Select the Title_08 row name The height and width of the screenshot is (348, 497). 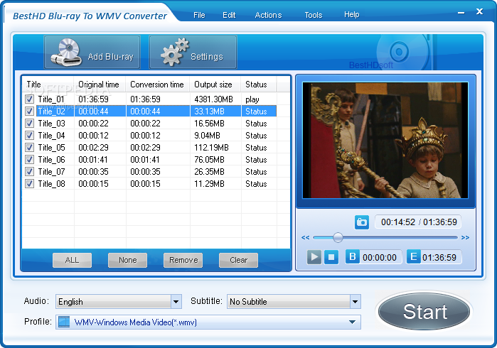(x=51, y=183)
